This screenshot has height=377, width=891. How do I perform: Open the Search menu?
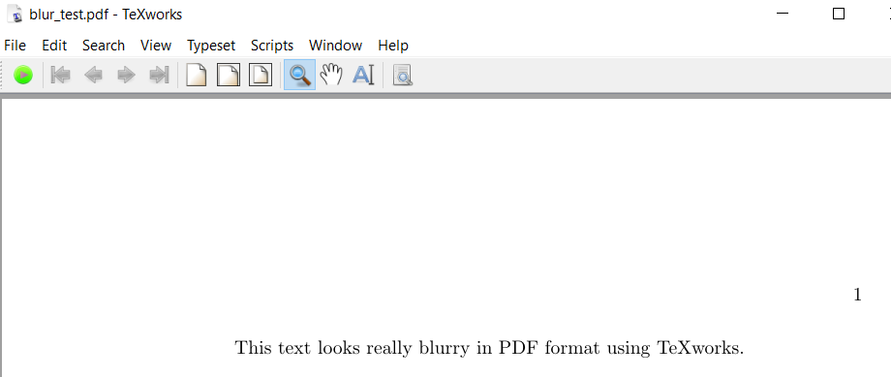(104, 46)
